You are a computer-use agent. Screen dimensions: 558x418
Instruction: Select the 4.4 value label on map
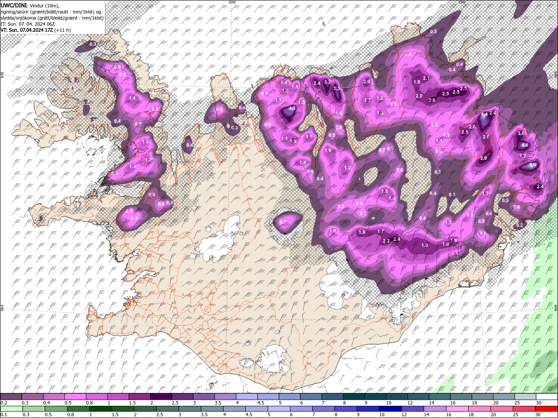pyautogui.click(x=485, y=114)
